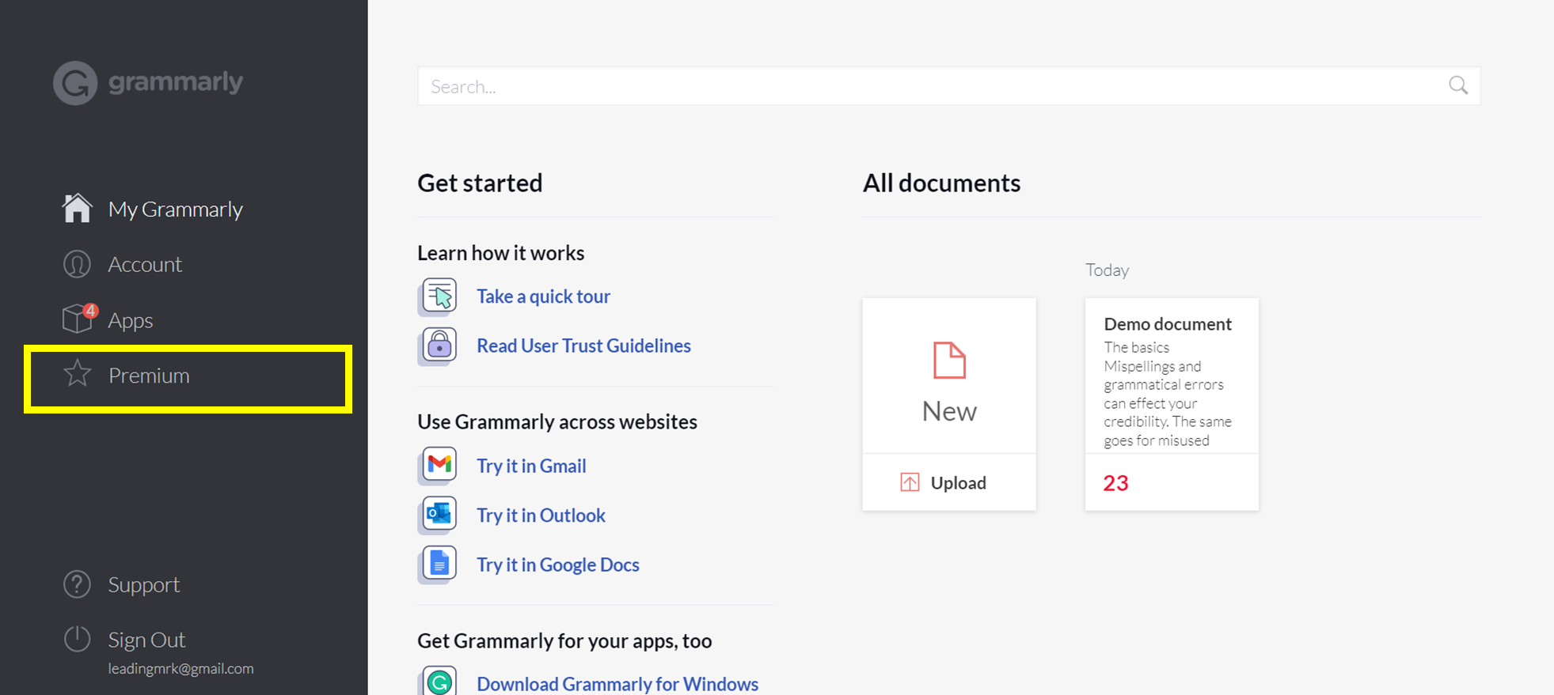Viewport: 1554px width, 695px height.
Task: Open My Grammarly home icon
Action: (77, 208)
